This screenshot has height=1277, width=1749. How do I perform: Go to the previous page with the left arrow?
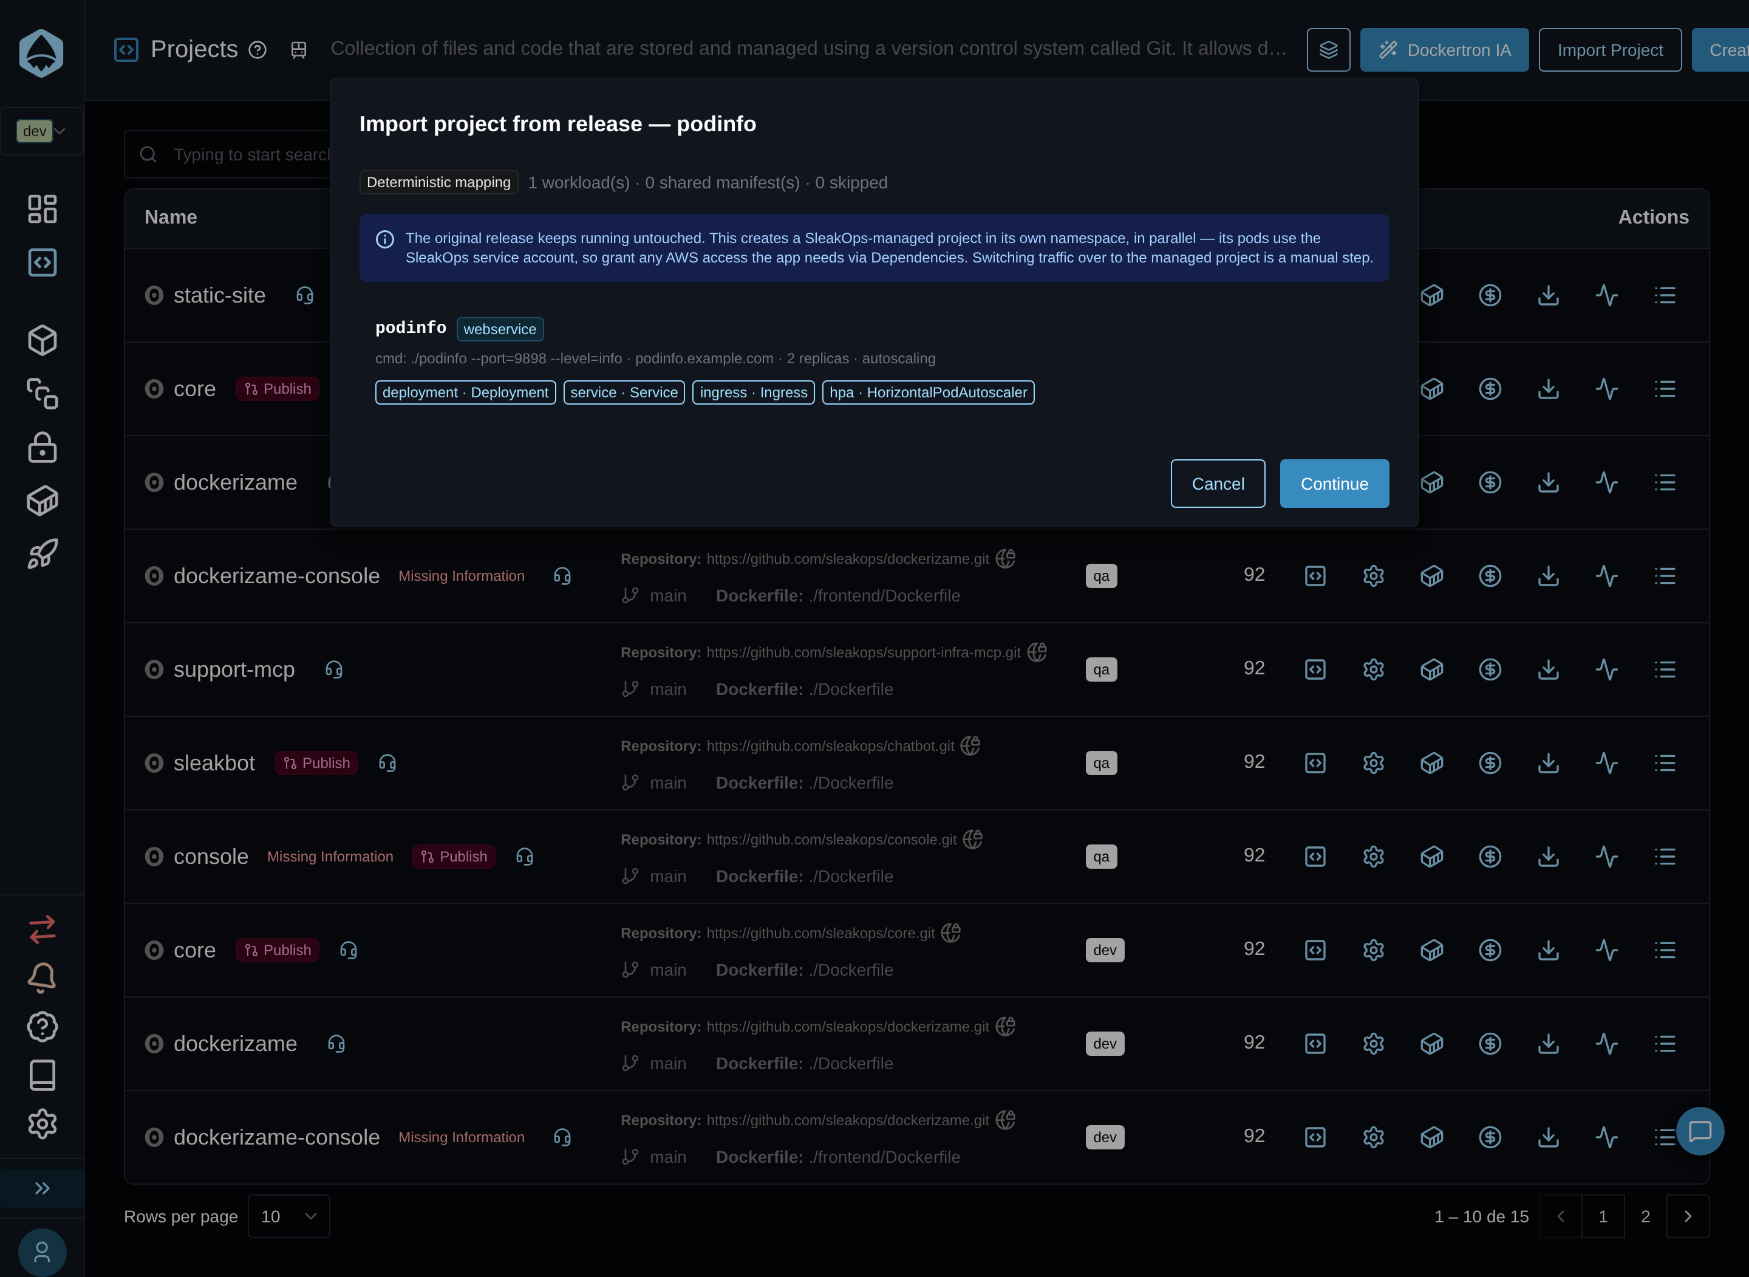point(1561,1217)
